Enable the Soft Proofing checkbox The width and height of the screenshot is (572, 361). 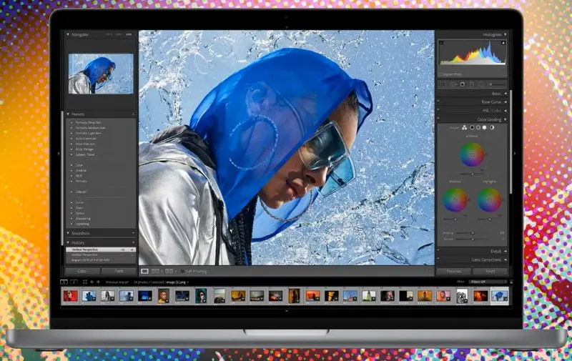[x=181, y=271]
